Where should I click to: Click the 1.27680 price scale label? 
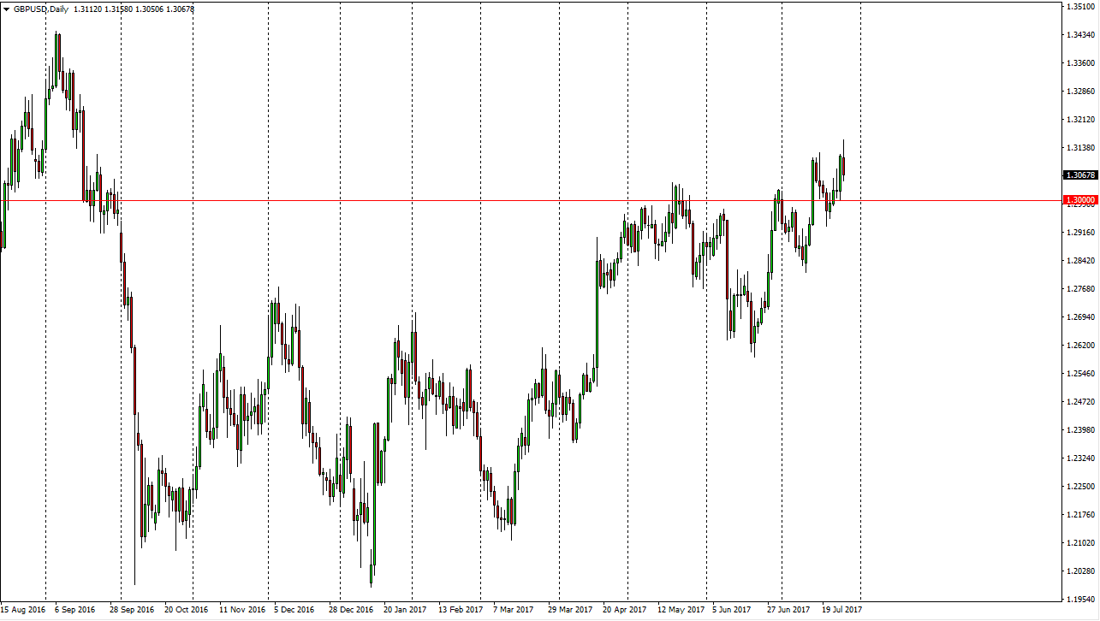[x=1081, y=289]
